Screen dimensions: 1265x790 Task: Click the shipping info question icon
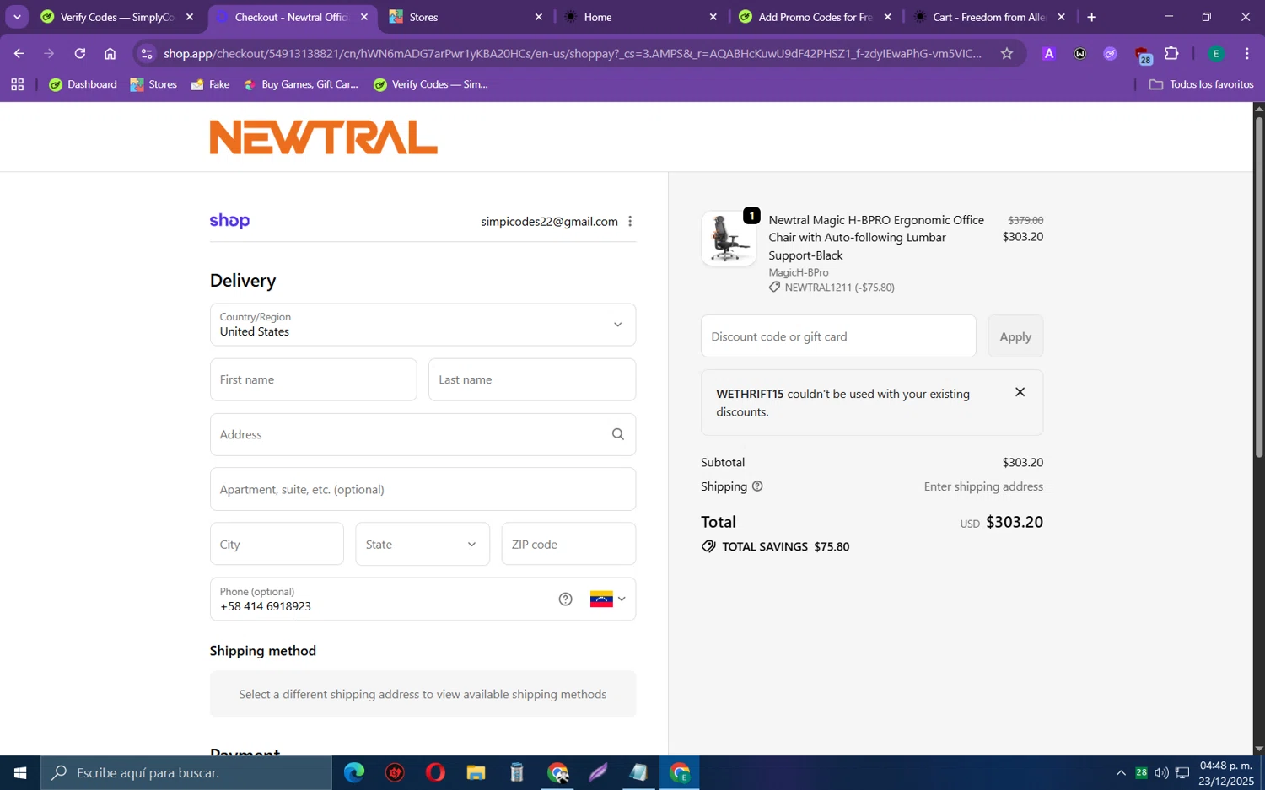pyautogui.click(x=757, y=486)
